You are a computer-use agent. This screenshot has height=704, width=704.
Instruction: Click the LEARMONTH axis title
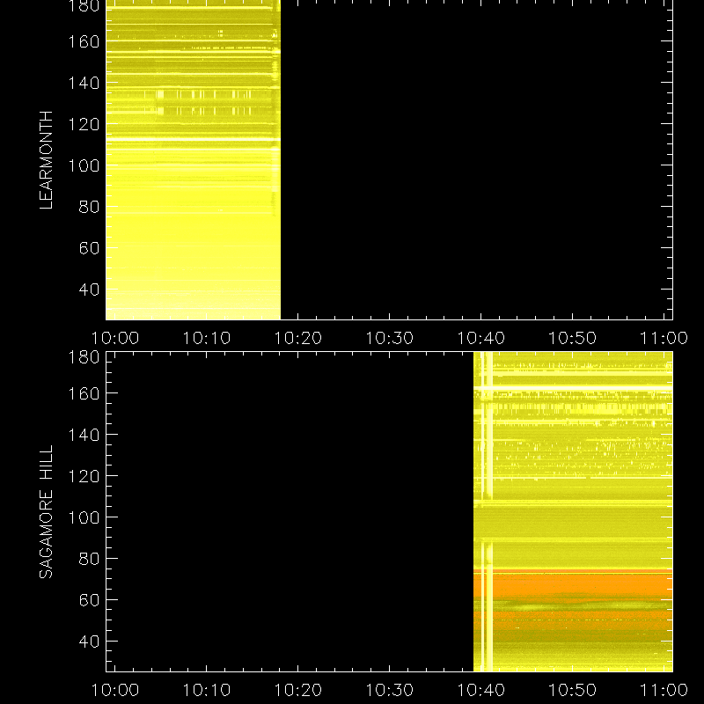(47, 160)
